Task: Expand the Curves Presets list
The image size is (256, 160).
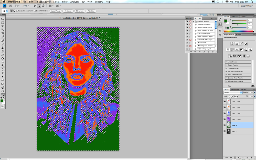Action: pyautogui.click(x=226, y=65)
